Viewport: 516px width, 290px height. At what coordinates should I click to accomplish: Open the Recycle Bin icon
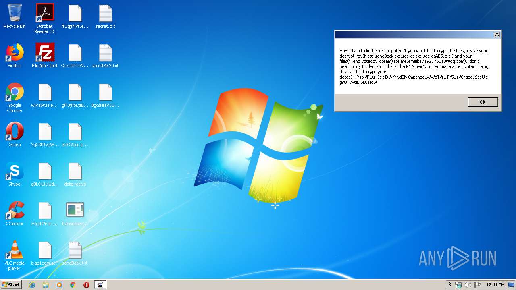point(15,16)
